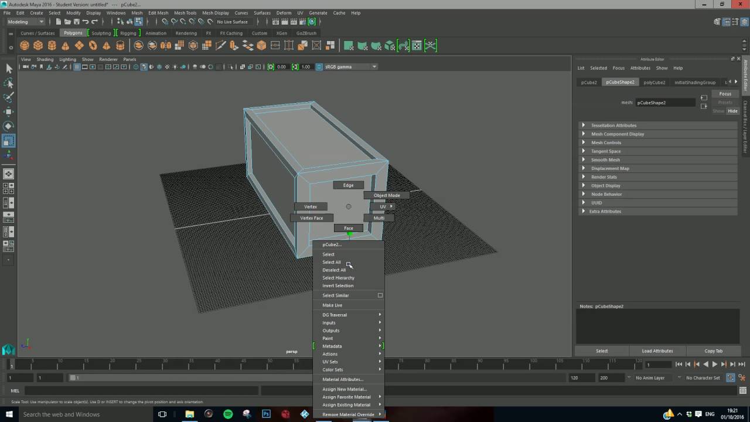750x422 pixels.
Task: Open Spotify from the Windows taskbar
Action: pos(228,414)
